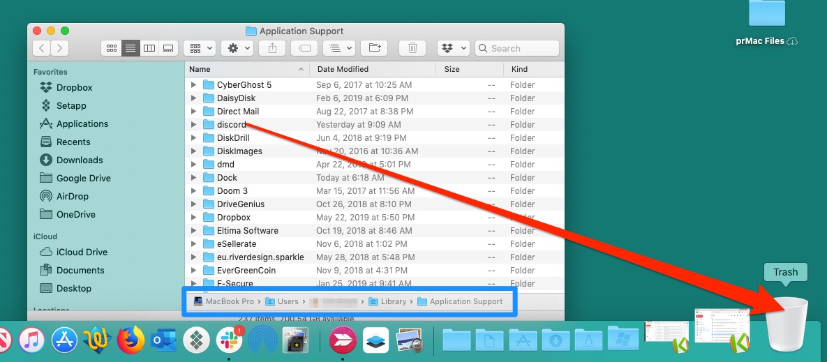Select the EverGreenCoin folder
The height and width of the screenshot is (362, 827).
point(375,271)
